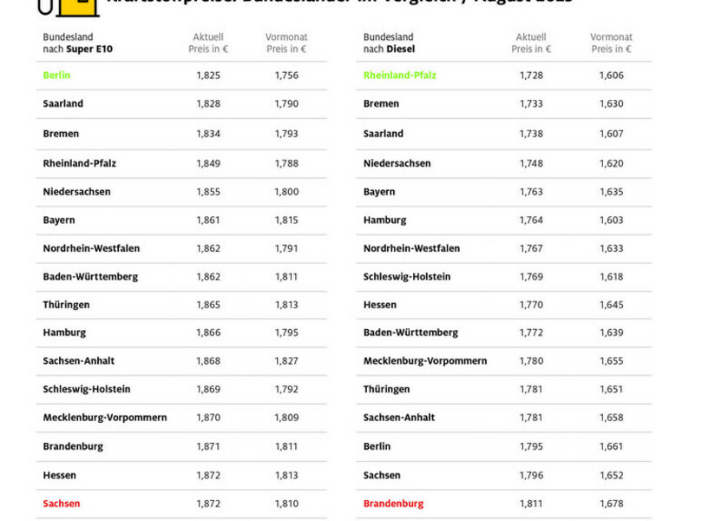Click the "Bundesland nach Diesel" column header
The width and height of the screenshot is (702, 521).
click(394, 43)
